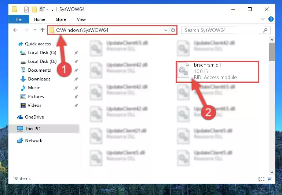The image size is (282, 195).
Task: Open the File ribbon tab
Action: coord(19,19)
